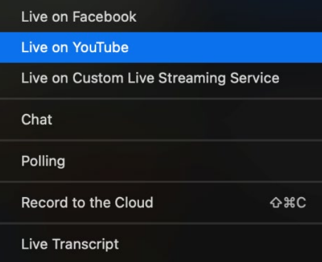
Task: Enable Live Transcript from the menu
Action: [x=161, y=244]
